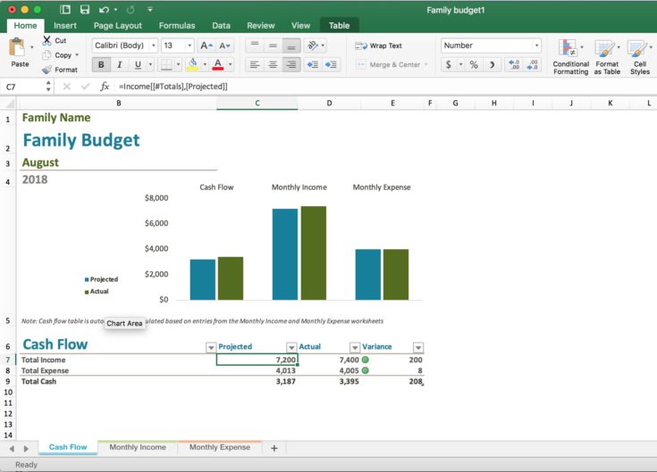This screenshot has width=657, height=472.
Task: Apply comma style number format
Action: (x=492, y=64)
